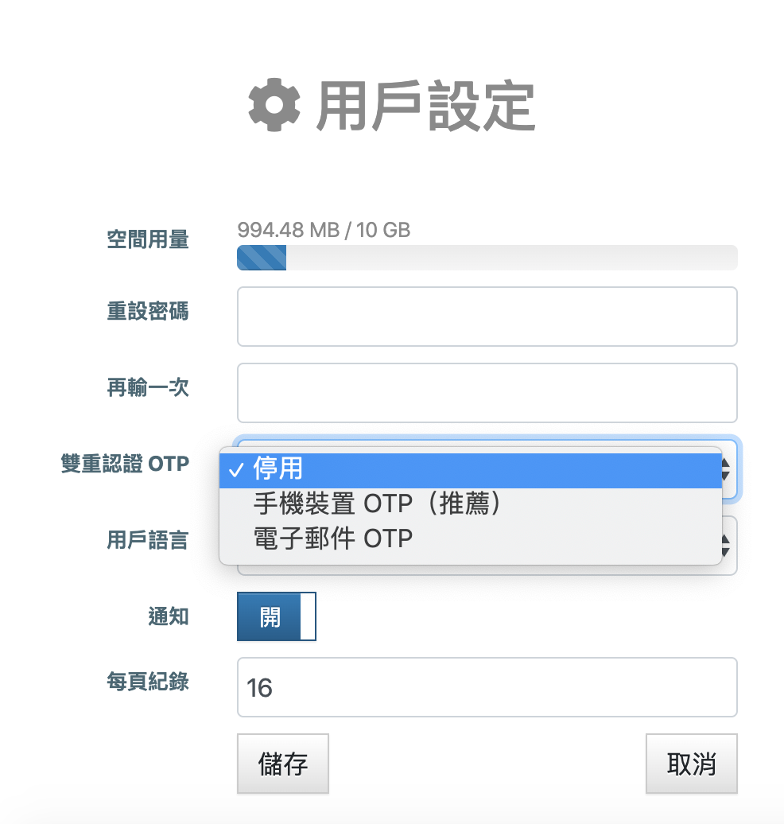784x824 pixels.
Task: Click the 用戶設定 page title text
Action: pos(426,106)
